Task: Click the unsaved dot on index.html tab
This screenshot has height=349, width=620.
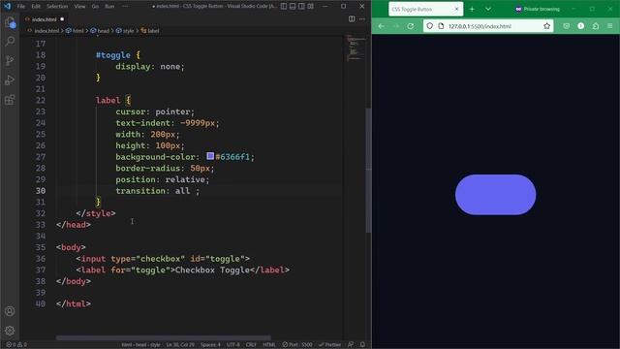Action: click(62, 19)
